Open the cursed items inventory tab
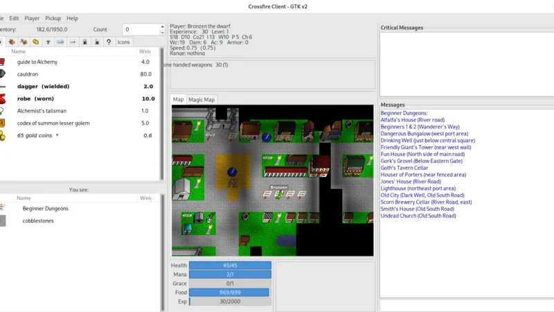The width and height of the screenshot is (554, 312). click(x=48, y=42)
